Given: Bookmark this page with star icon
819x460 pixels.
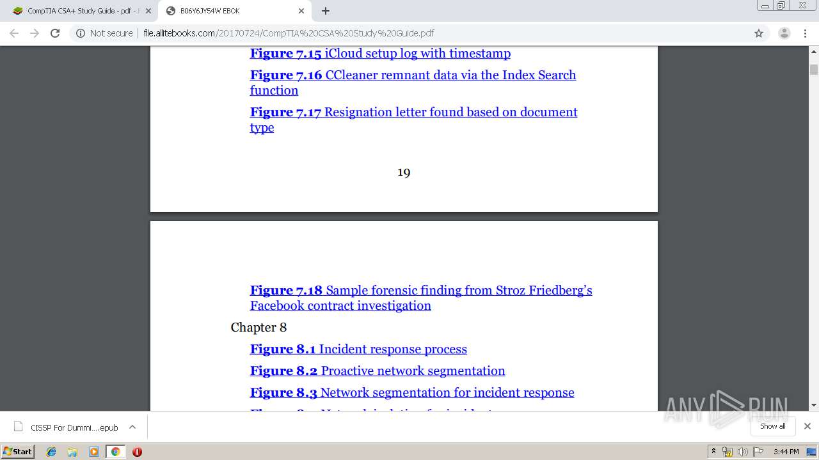Looking at the screenshot, I should [759, 33].
